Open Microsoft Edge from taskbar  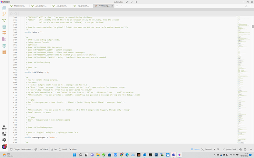pos(127,155)
